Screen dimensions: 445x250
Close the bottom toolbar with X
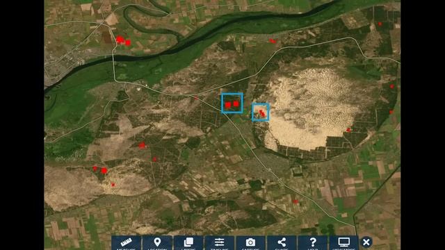tap(366, 242)
